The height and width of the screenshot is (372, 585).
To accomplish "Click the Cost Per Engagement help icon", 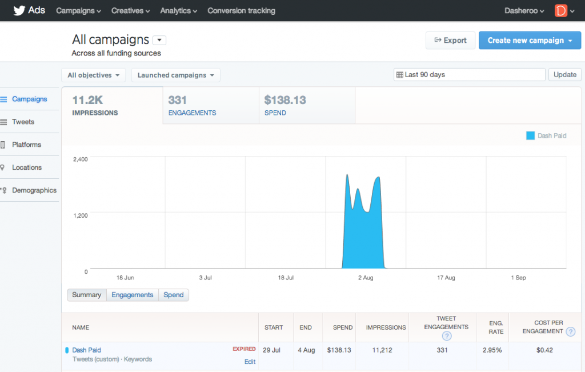I will [x=570, y=331].
